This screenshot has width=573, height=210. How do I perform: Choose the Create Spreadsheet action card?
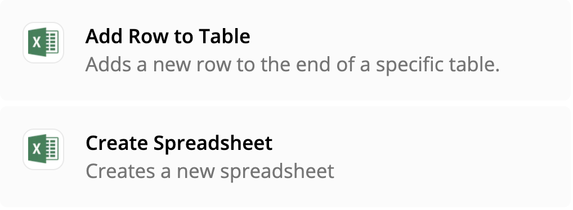pos(285,157)
